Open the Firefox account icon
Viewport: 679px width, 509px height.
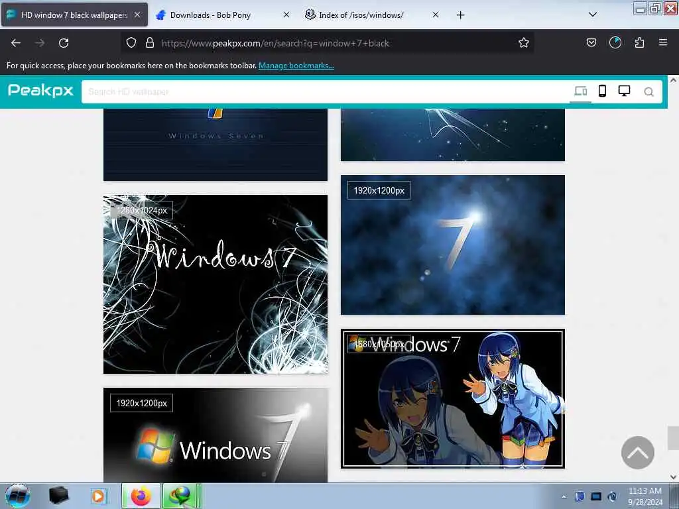[615, 42]
